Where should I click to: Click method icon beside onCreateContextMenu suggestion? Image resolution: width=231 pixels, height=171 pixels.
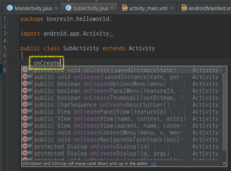point(25,132)
